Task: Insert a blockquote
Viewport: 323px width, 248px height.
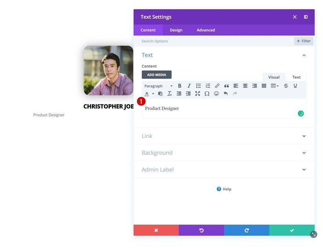Action: coord(226,86)
